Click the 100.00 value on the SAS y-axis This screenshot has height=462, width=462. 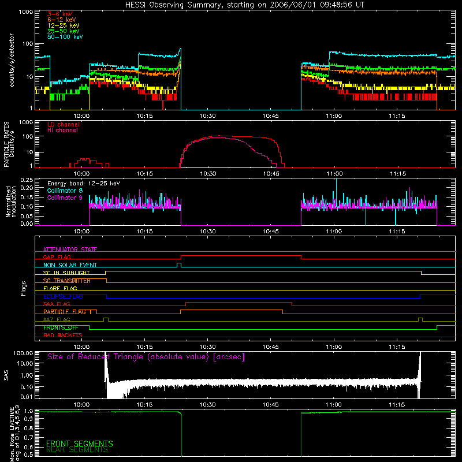(23, 353)
